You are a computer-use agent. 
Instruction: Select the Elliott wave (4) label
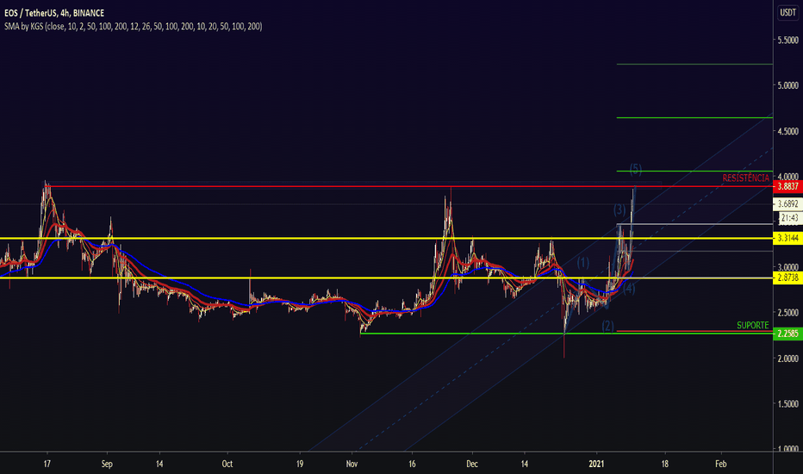coord(629,289)
